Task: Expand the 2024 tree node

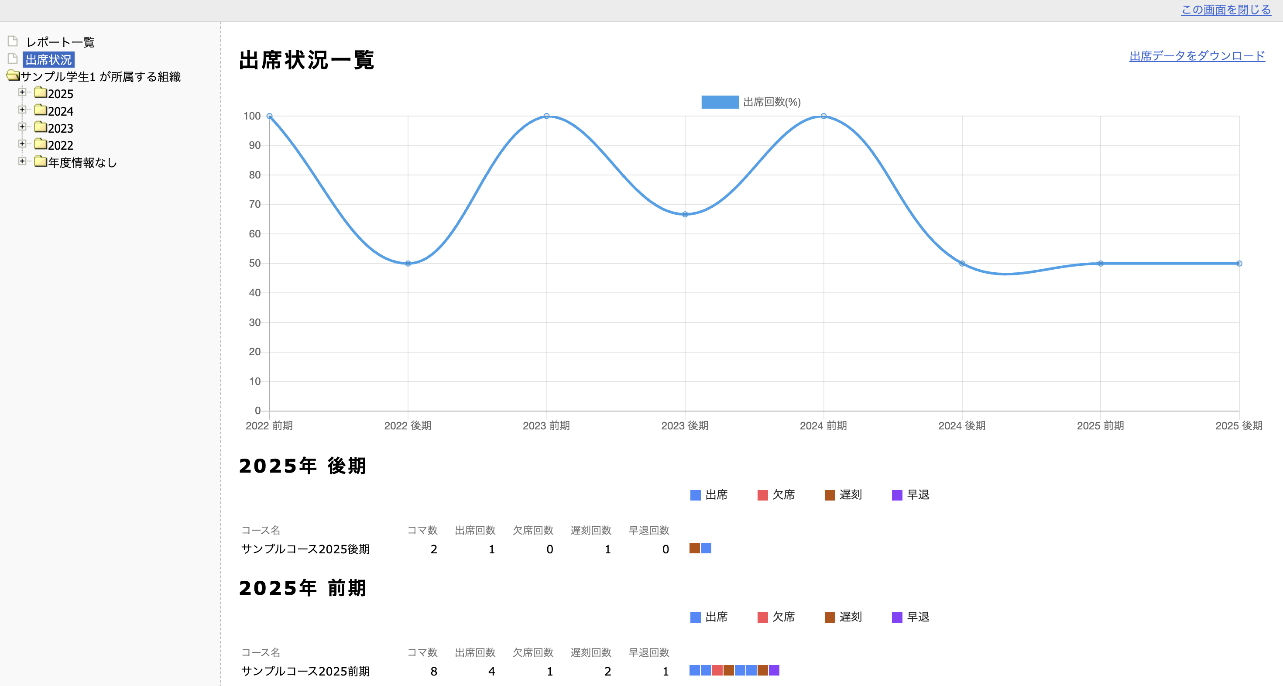Action: click(x=22, y=110)
